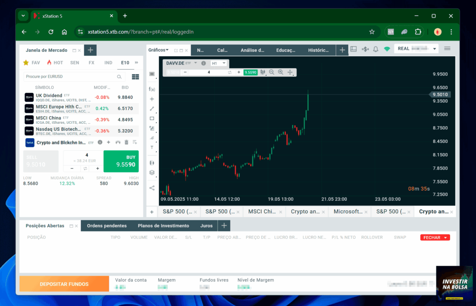
Task: Zoom in on the DAVV.DE chart
Action: tap(280, 72)
